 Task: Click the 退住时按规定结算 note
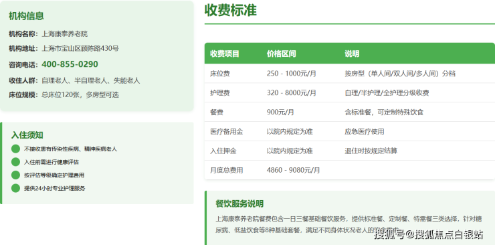coord(371,151)
